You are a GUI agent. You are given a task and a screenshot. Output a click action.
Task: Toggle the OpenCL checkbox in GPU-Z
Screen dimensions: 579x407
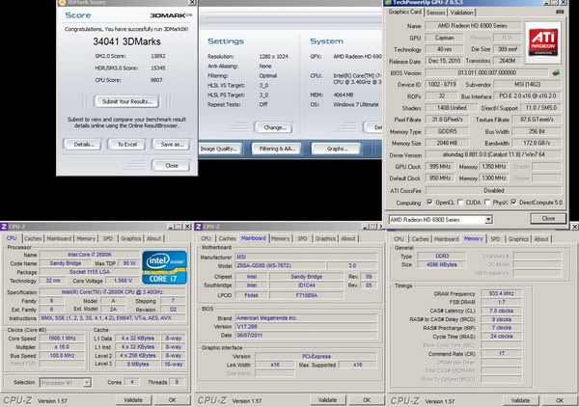pos(429,203)
